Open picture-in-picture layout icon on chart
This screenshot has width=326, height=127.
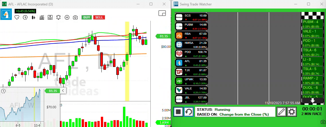point(162,13)
